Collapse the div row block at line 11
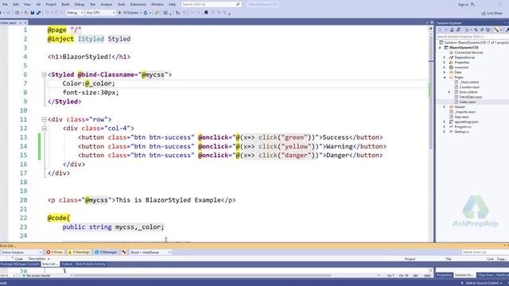Image resolution: width=509 pixels, height=286 pixels. click(45, 119)
